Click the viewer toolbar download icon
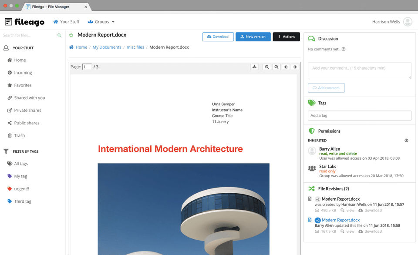418x255 pixels. [255, 67]
